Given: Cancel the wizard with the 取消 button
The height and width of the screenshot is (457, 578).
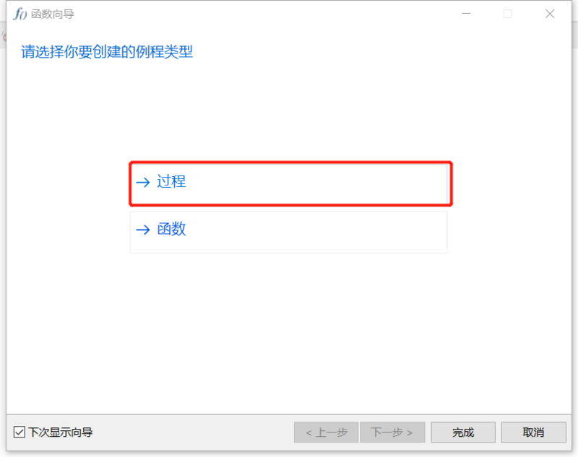Looking at the screenshot, I should [533, 432].
